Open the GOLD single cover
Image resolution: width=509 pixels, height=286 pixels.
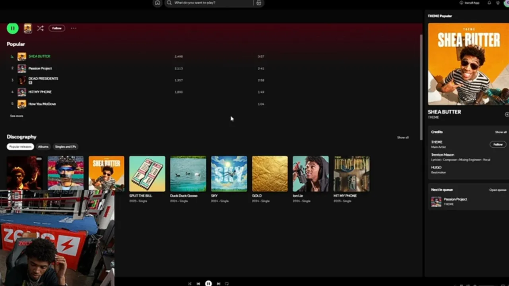point(270,174)
